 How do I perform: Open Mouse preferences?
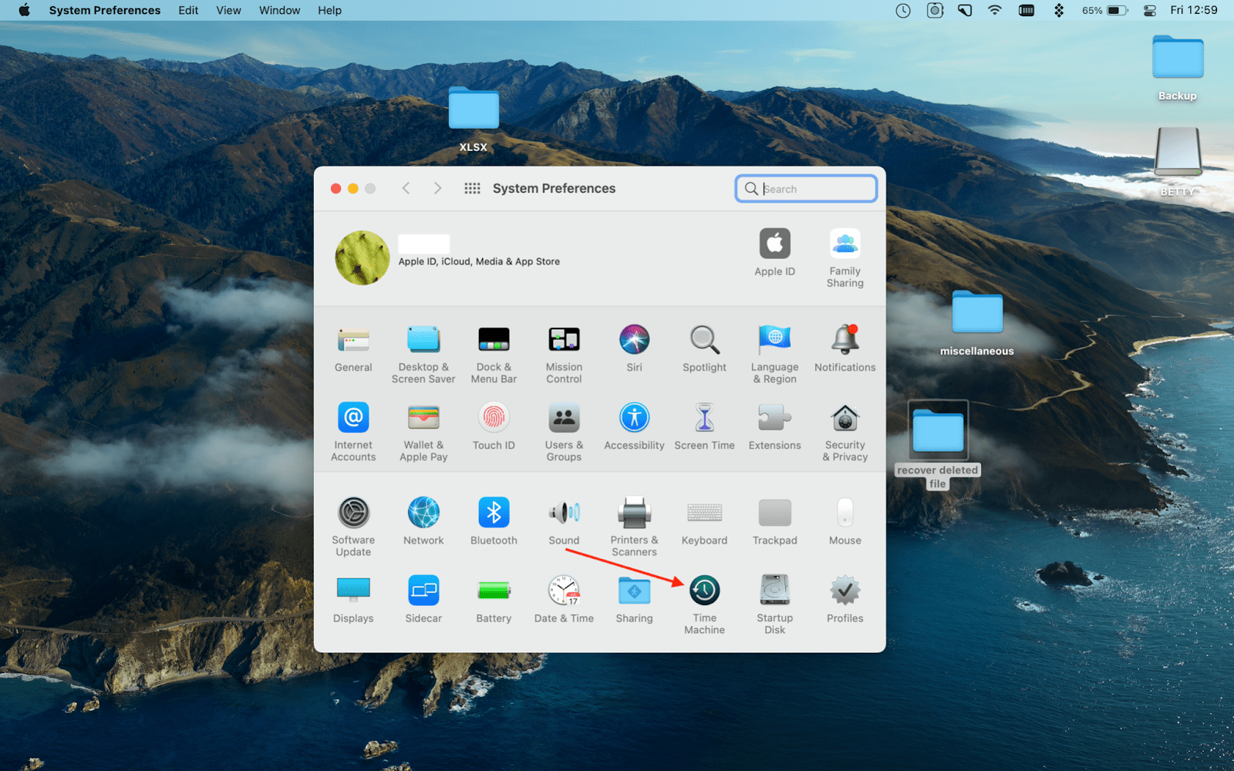point(845,521)
